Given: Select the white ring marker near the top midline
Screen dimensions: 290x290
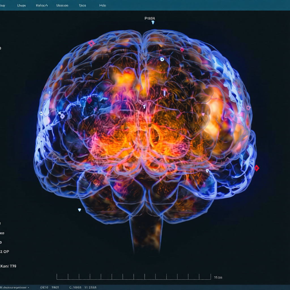Looking at the screenshot, I should [x=162, y=59].
